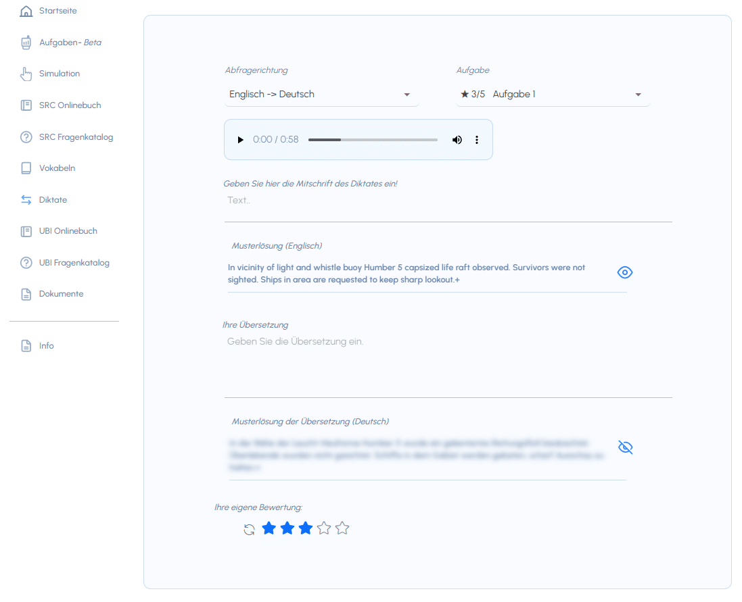The image size is (742, 602).
Task: Go to UBI Onlinebuch in sidebar
Action: click(x=68, y=231)
